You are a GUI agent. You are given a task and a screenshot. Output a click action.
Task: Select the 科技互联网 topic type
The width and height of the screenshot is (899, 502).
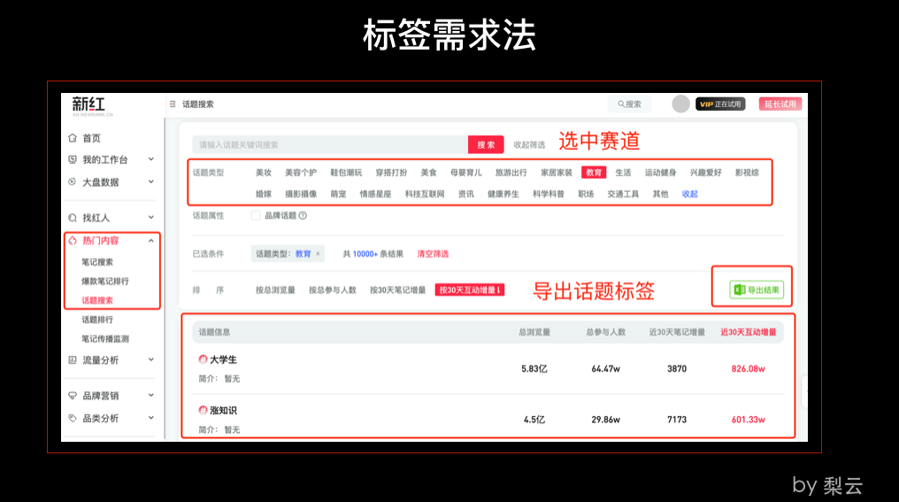[x=425, y=194]
